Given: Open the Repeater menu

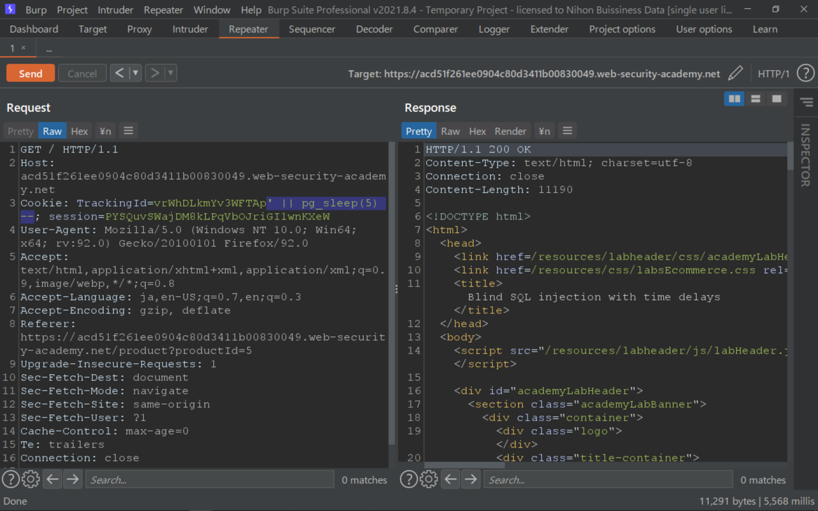Looking at the screenshot, I should (164, 10).
